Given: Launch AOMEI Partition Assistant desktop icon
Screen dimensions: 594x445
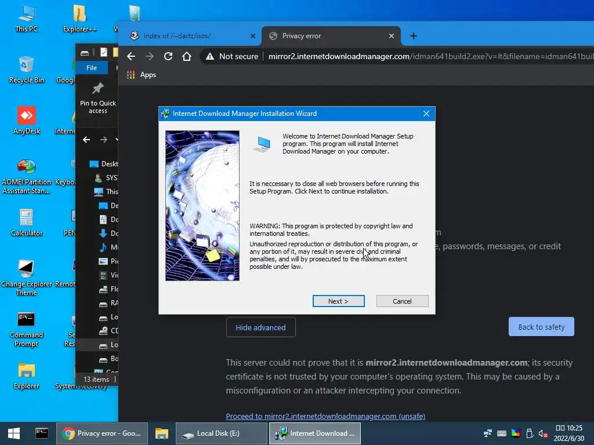Looking at the screenshot, I should click(x=27, y=176).
